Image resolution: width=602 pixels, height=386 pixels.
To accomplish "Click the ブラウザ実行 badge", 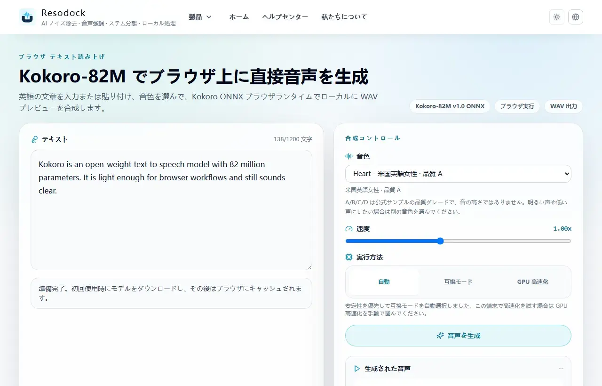I will (x=517, y=106).
